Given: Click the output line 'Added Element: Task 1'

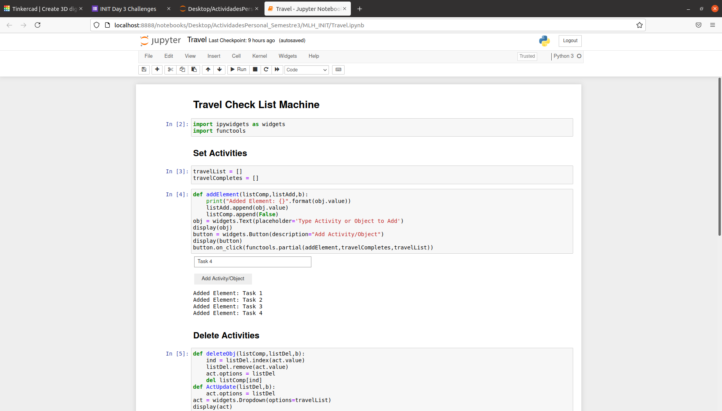Looking at the screenshot, I should 228,294.
